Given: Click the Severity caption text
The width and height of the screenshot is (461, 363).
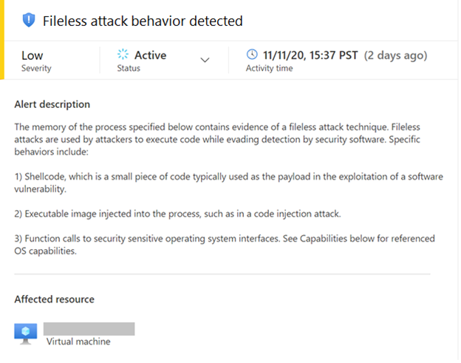Looking at the screenshot, I should click(36, 68).
